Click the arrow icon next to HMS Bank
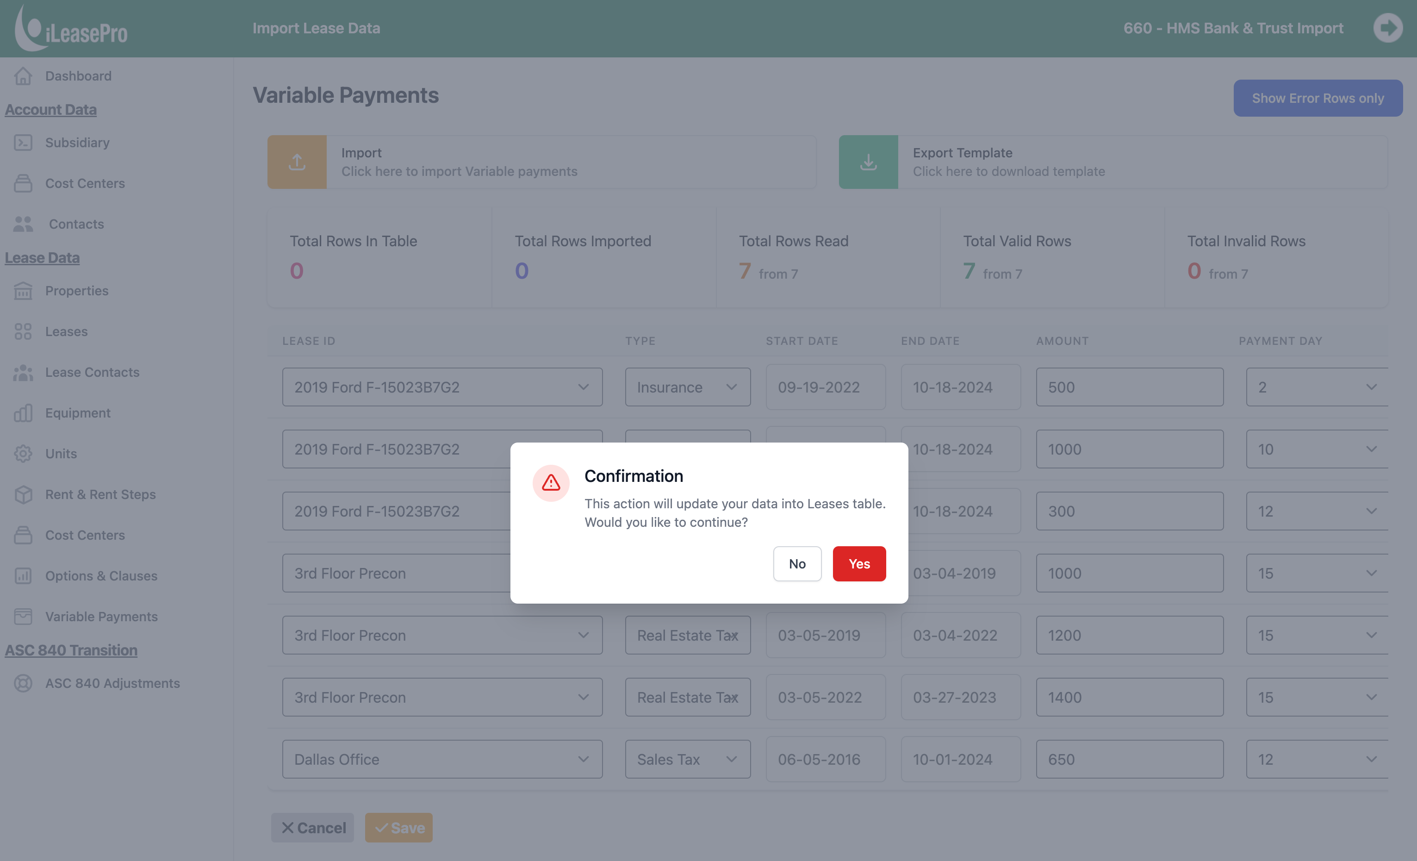 coord(1388,28)
